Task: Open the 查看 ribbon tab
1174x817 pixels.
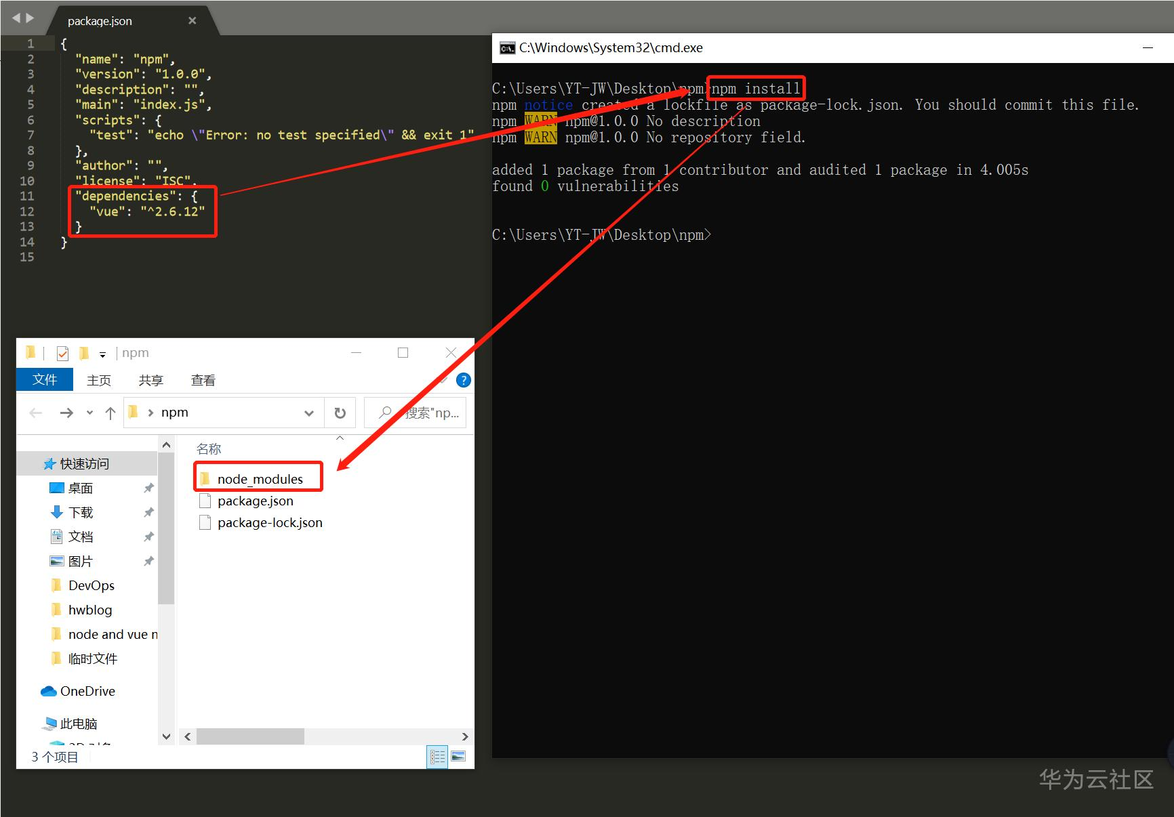Action: click(x=203, y=380)
